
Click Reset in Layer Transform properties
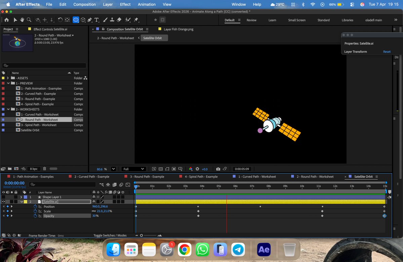387,52
